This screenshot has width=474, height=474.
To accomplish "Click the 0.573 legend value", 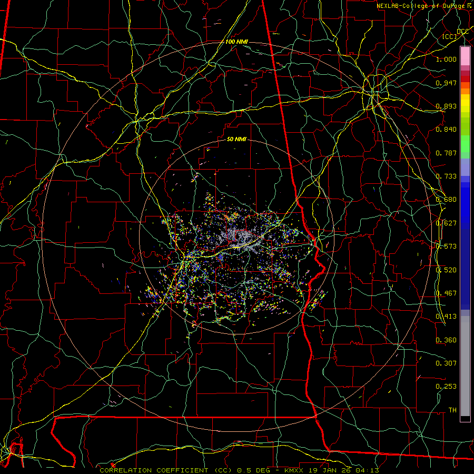I will 446,246.
